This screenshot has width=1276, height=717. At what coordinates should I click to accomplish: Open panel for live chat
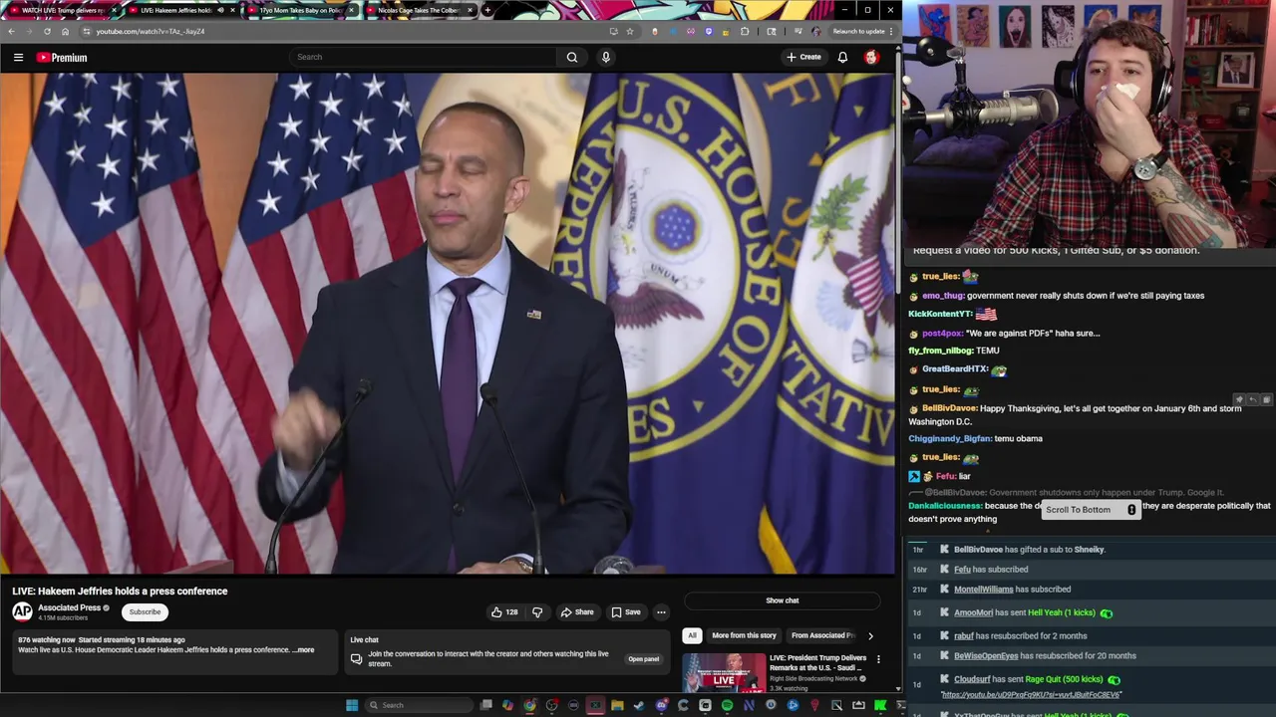click(643, 659)
